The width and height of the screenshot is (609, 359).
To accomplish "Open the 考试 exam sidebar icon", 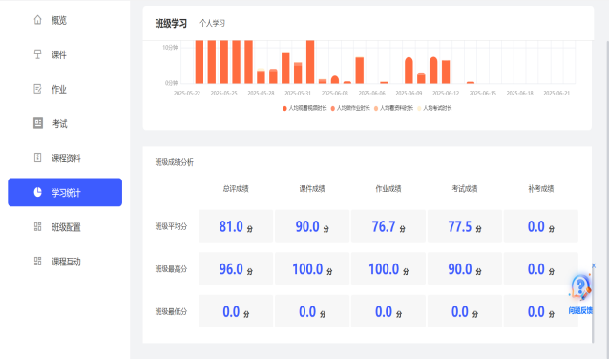I will pos(37,123).
